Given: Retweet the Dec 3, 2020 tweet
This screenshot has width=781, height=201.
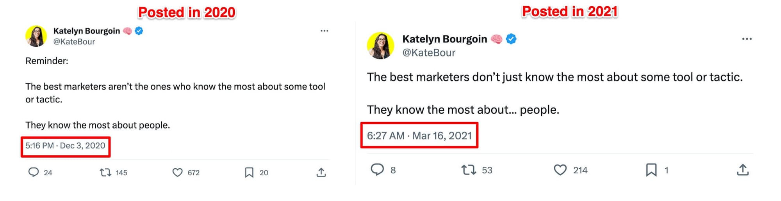Looking at the screenshot, I should pyautogui.click(x=105, y=172).
